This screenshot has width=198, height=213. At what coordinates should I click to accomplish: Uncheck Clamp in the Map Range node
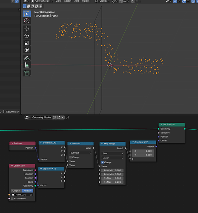coord(103,162)
